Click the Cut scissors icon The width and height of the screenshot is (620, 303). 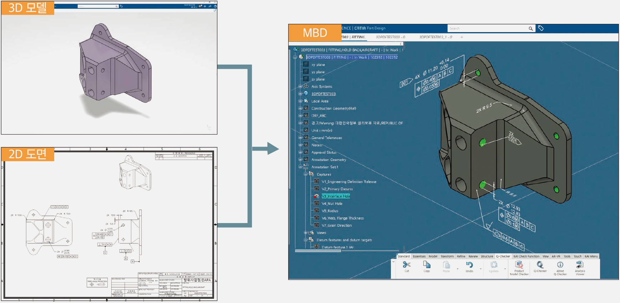click(x=406, y=265)
